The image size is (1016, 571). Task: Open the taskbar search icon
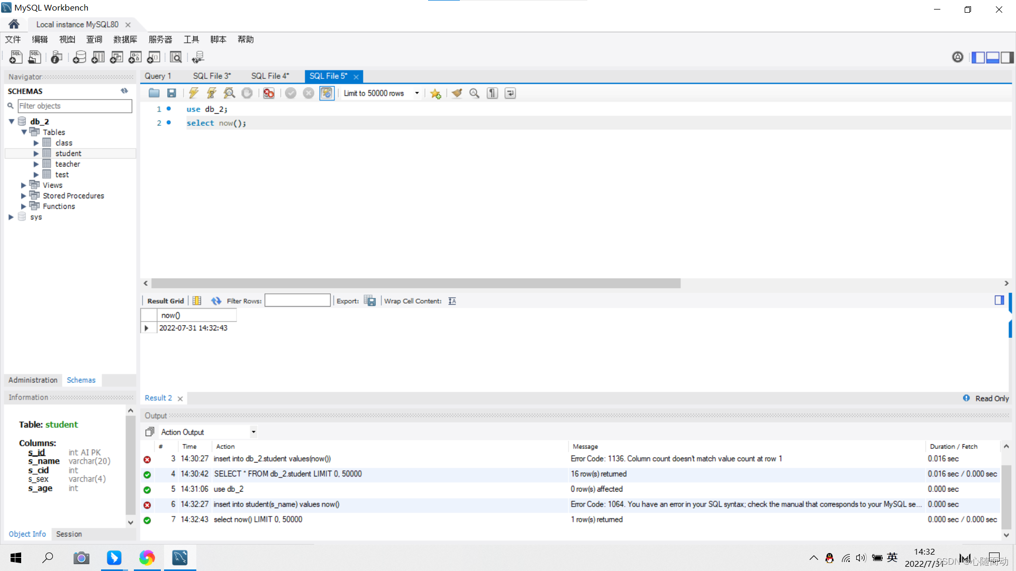point(48,558)
